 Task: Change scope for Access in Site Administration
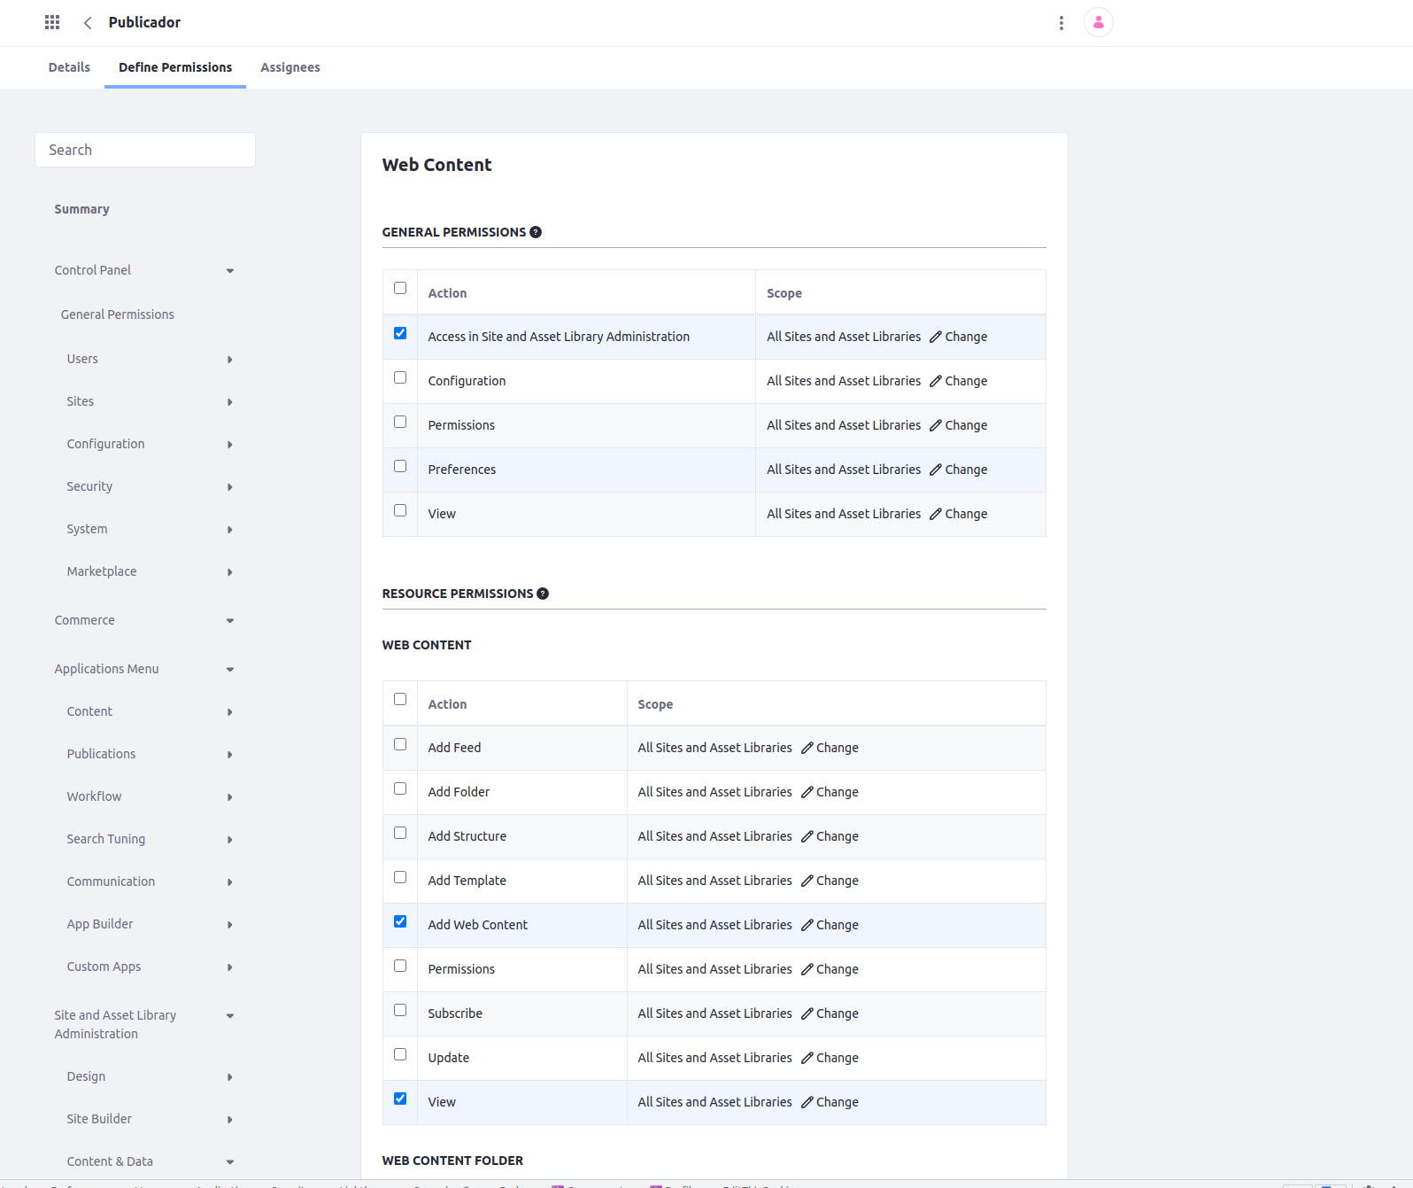(958, 337)
